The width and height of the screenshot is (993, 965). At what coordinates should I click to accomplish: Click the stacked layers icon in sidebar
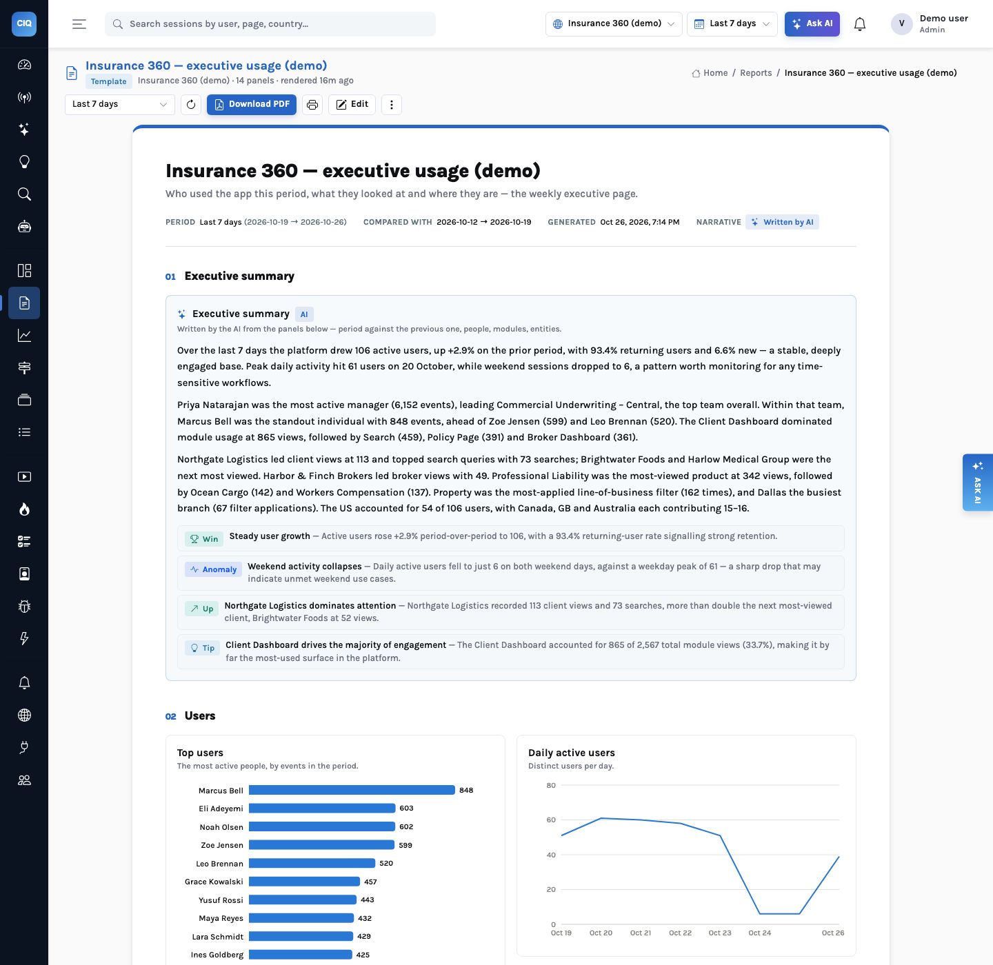point(24,400)
